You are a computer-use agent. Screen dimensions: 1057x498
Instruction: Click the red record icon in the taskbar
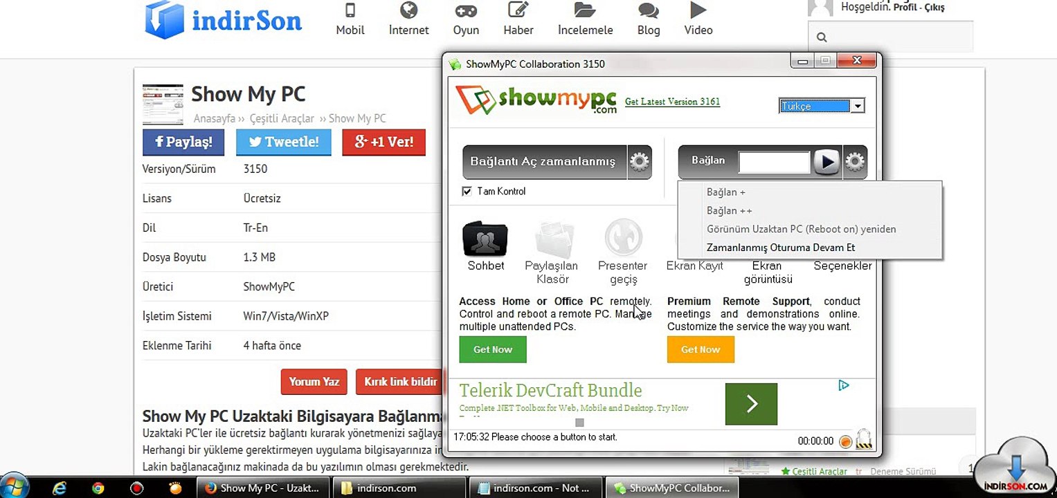coord(137,488)
